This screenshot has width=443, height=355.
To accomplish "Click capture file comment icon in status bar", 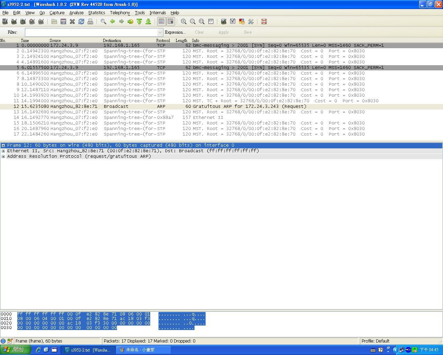I will point(10,341).
